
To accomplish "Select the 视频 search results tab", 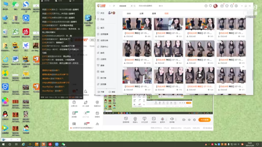I will click(x=166, y=13).
